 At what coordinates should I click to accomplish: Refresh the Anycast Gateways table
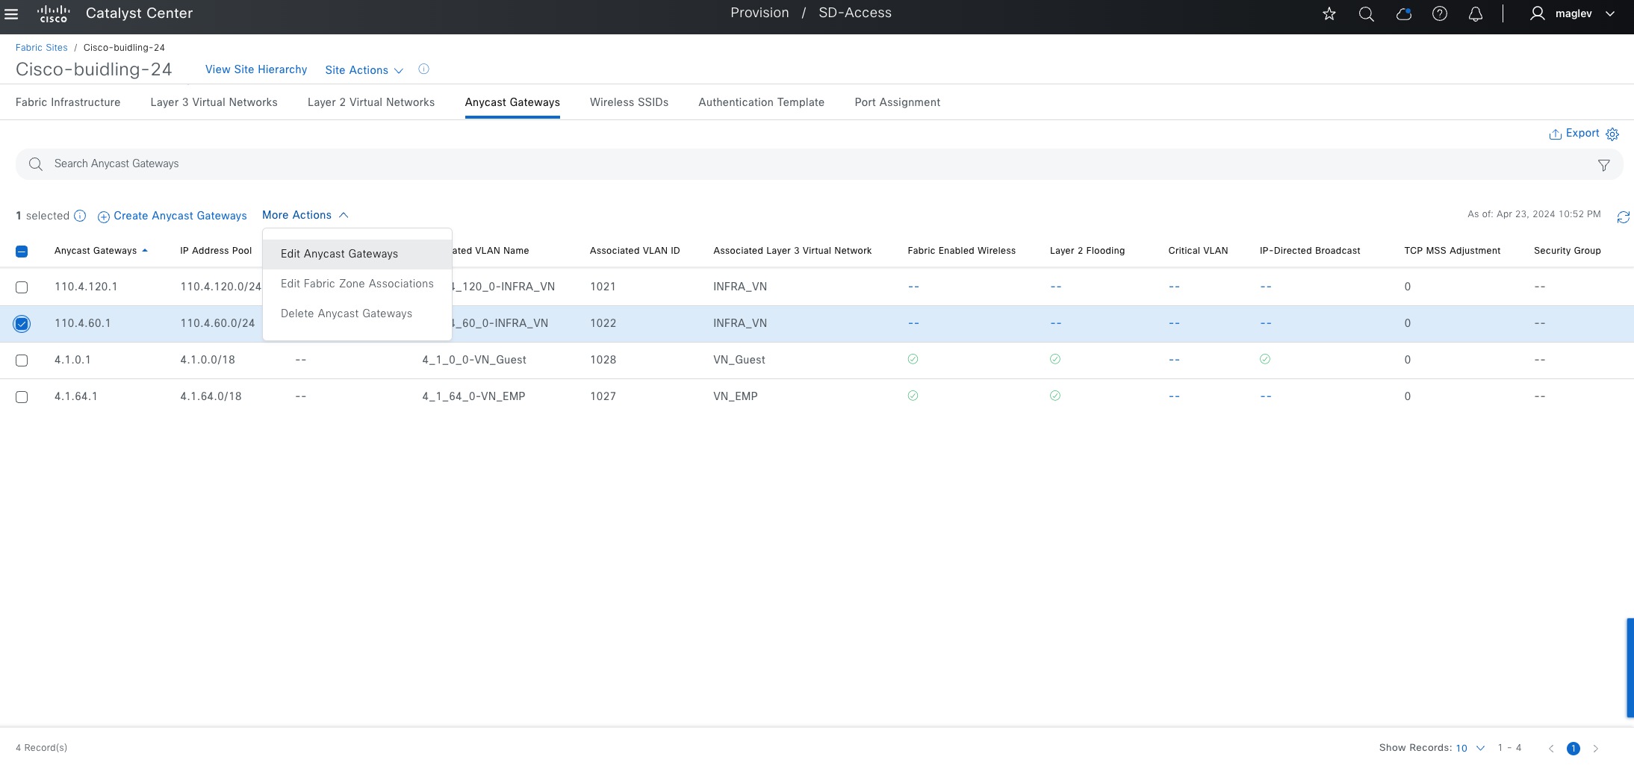click(x=1623, y=217)
